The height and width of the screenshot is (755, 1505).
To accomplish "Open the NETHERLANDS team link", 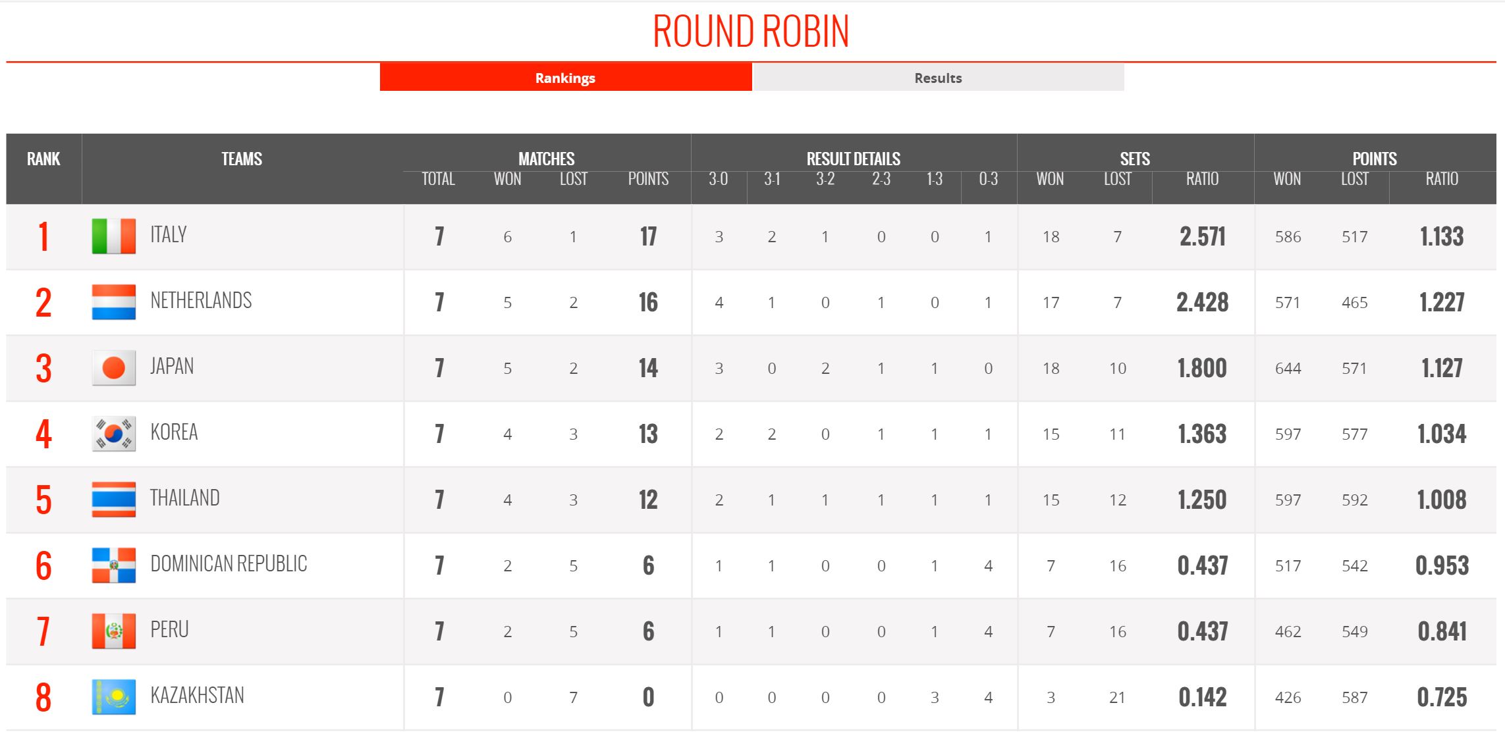I will (201, 300).
